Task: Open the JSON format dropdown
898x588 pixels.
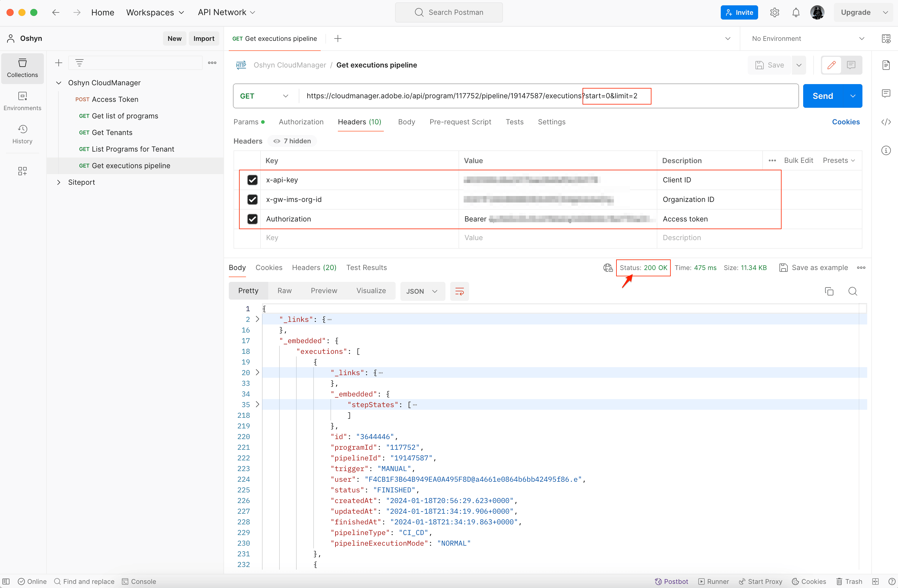Action: point(422,291)
